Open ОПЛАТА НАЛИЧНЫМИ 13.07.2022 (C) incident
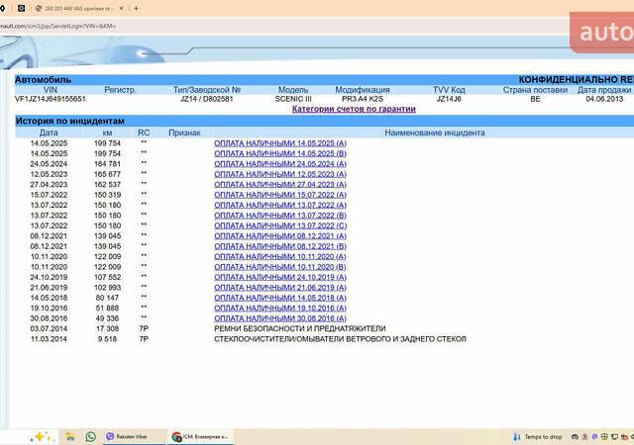This screenshot has width=634, height=445. (x=280, y=225)
